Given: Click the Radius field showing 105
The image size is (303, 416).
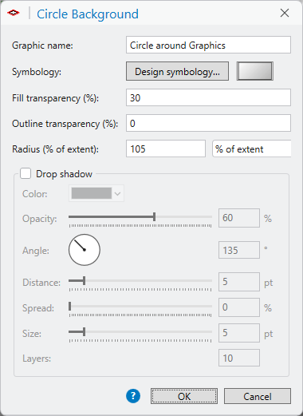Looking at the screenshot, I should click(166, 149).
